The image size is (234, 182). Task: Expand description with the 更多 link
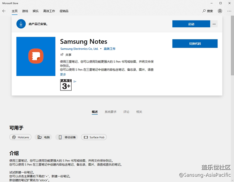63,74
